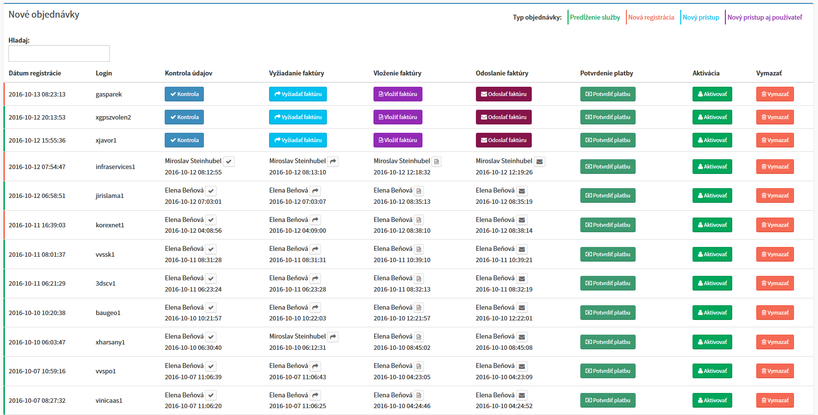This screenshot has width=818, height=415.
Task: Click envelope icon in baugeo1 row
Action: pos(522,308)
